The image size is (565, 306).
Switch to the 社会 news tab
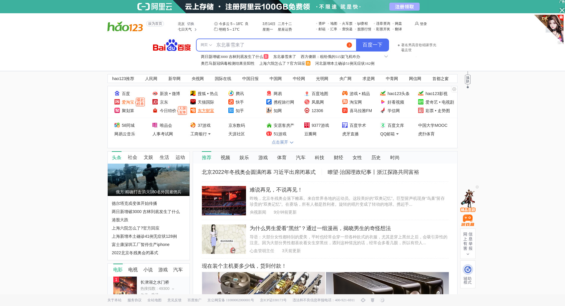[132, 157]
